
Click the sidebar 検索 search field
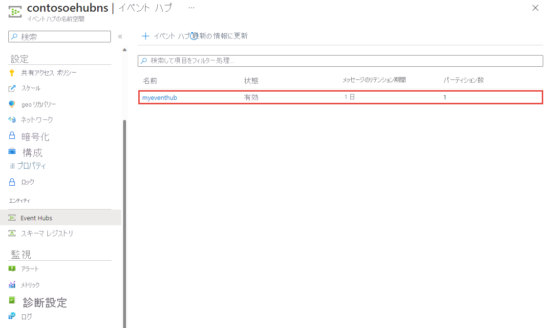(60, 37)
